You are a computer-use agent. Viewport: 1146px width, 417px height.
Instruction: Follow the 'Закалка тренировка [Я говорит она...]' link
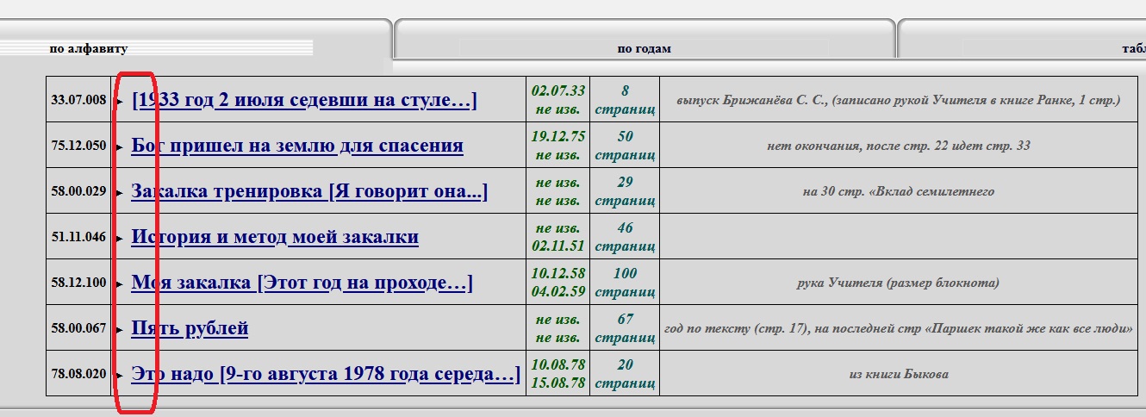coord(309,191)
